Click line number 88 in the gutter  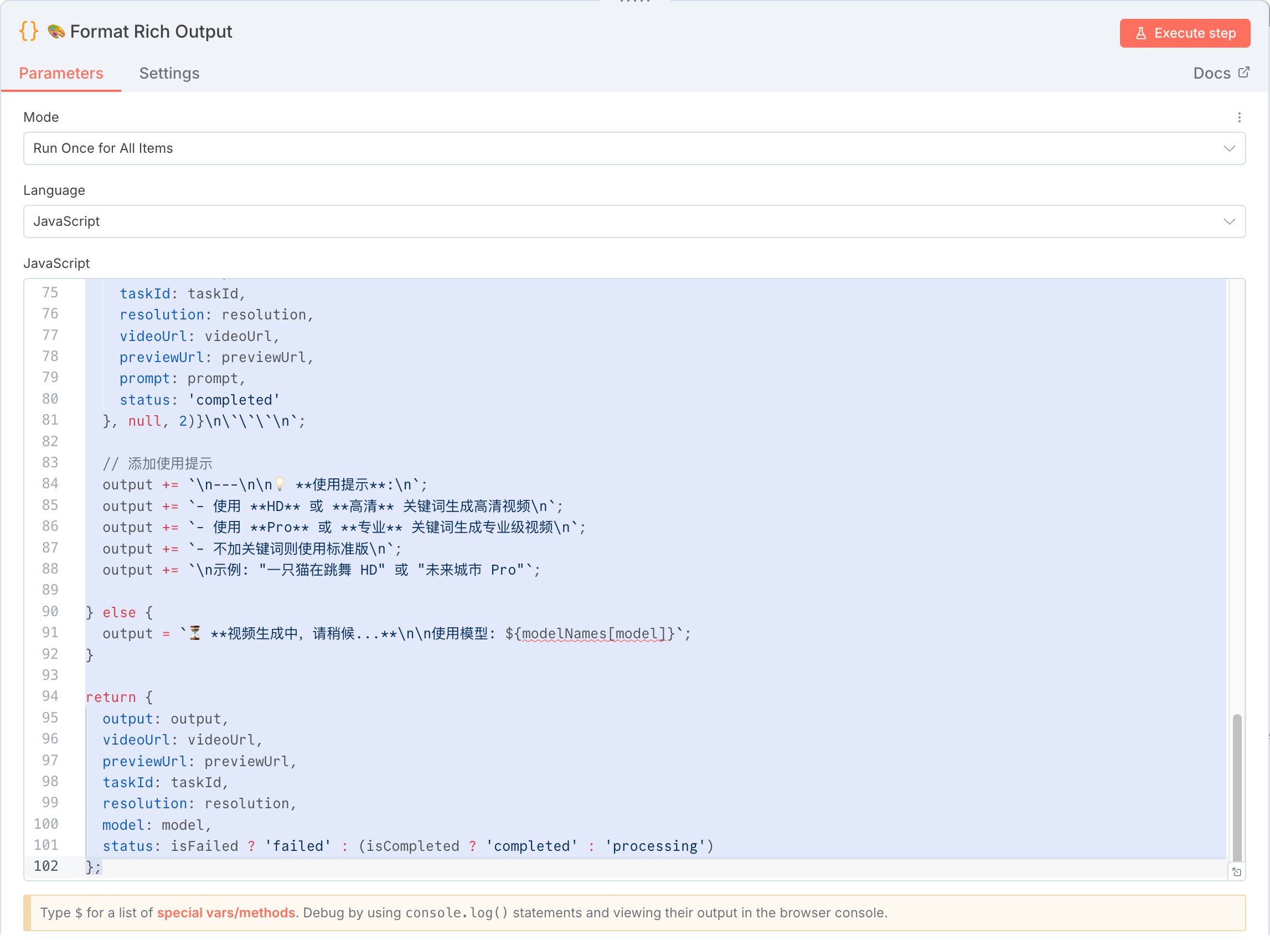(49, 569)
